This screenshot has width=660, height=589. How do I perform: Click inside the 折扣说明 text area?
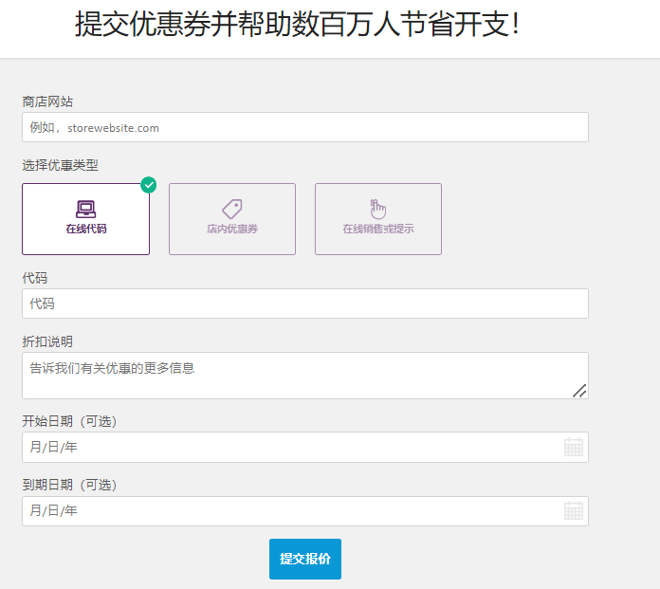305,376
